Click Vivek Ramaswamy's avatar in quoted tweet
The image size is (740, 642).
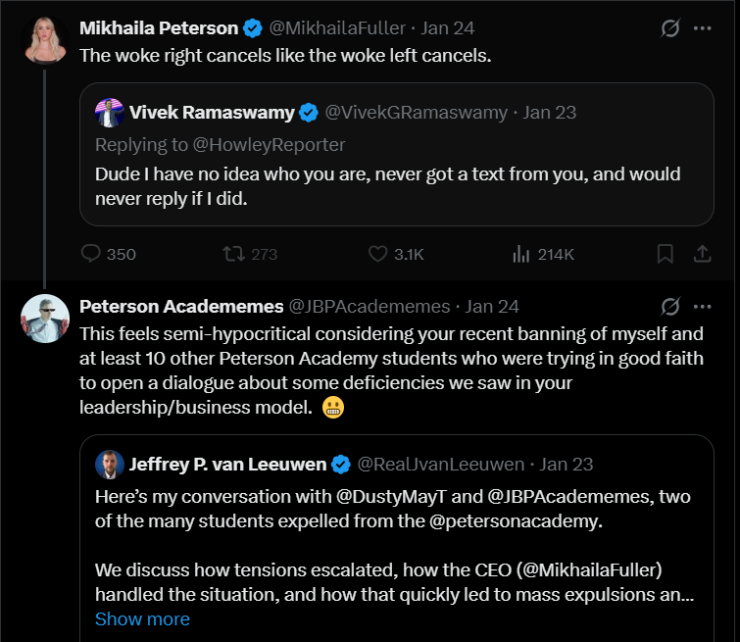click(109, 113)
